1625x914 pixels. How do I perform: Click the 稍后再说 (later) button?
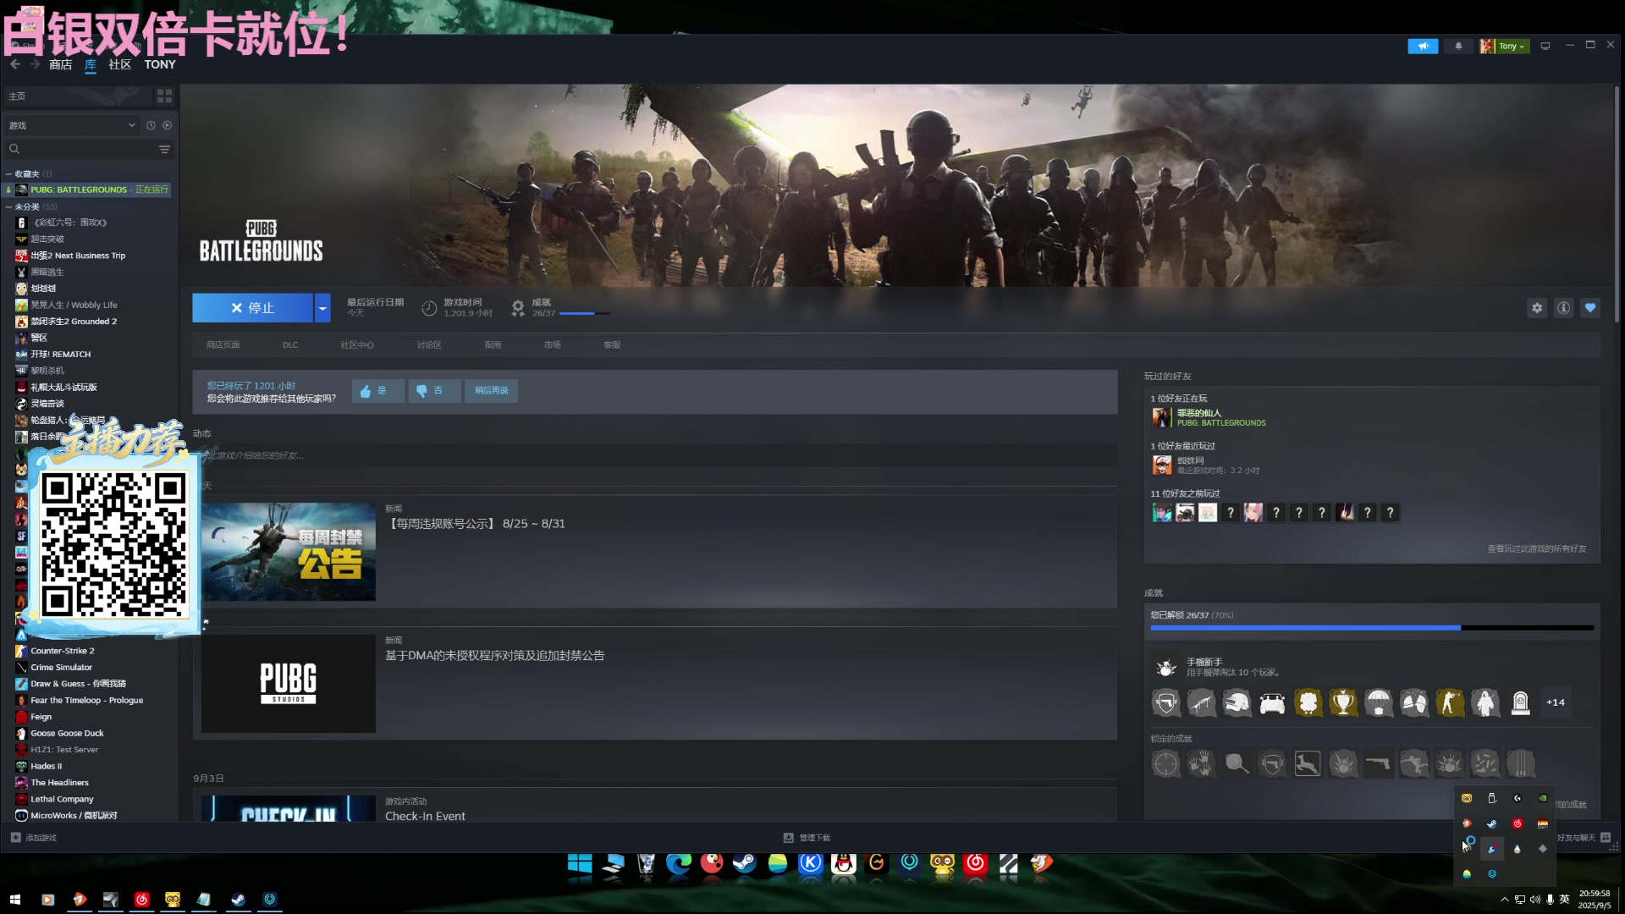492,390
